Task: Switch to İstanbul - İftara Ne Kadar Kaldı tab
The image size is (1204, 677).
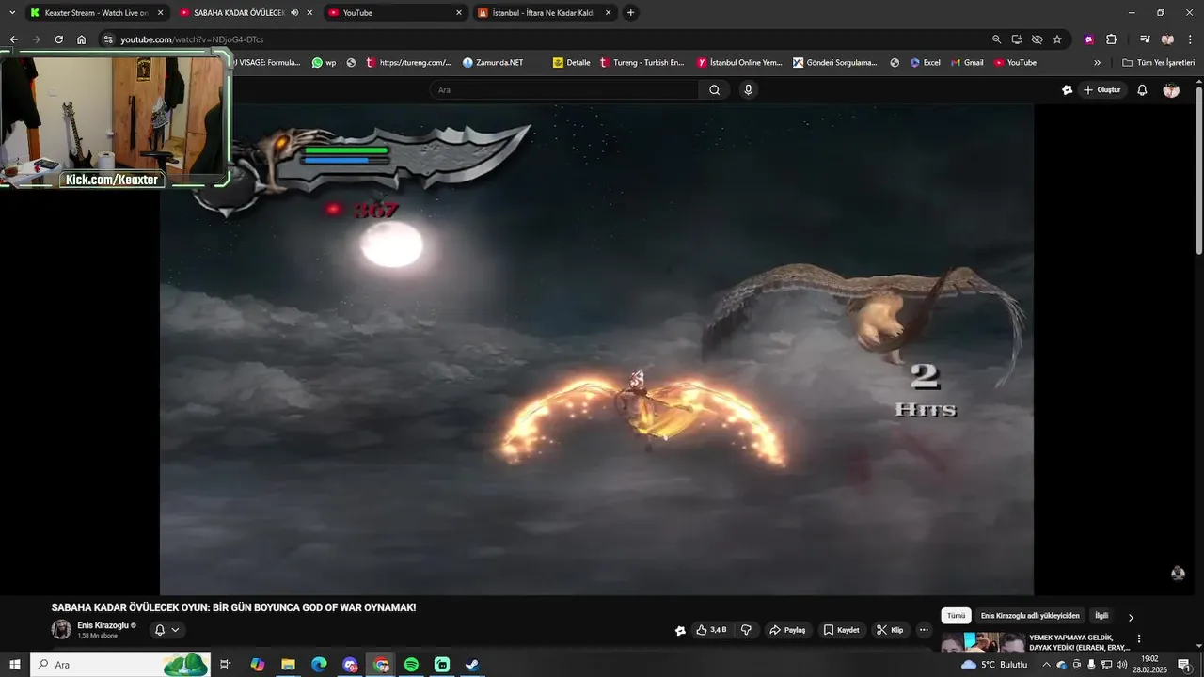Action: pyautogui.click(x=546, y=13)
